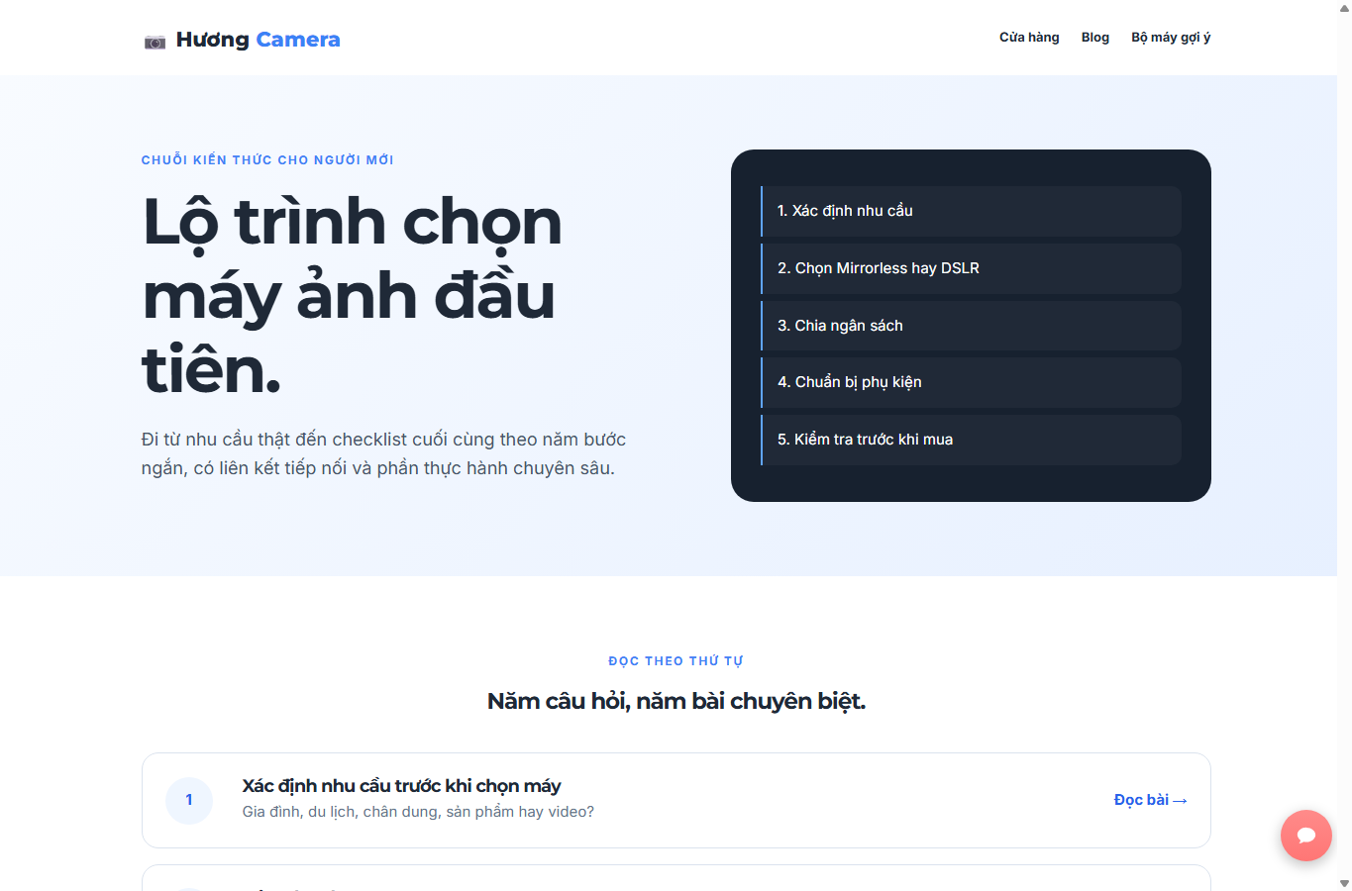This screenshot has height=891, width=1352.
Task: Click the scrollbar down arrow
Action: pos(1344,883)
